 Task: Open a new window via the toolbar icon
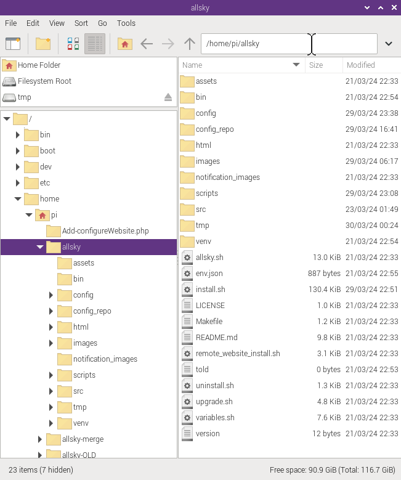pos(13,44)
